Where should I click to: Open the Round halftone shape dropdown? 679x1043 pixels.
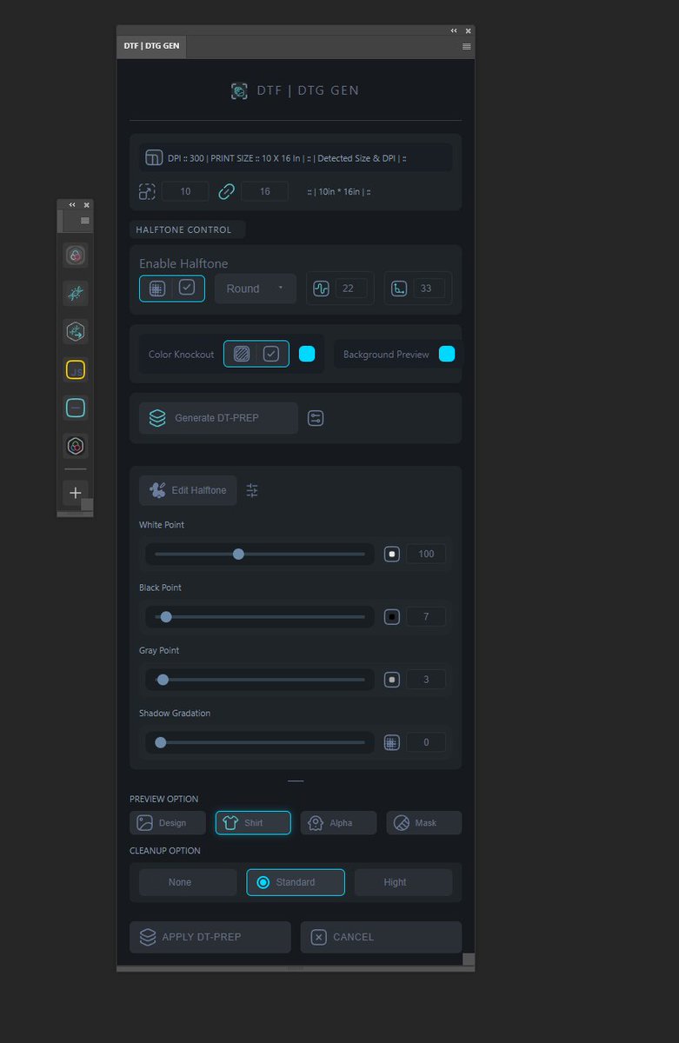click(x=256, y=289)
